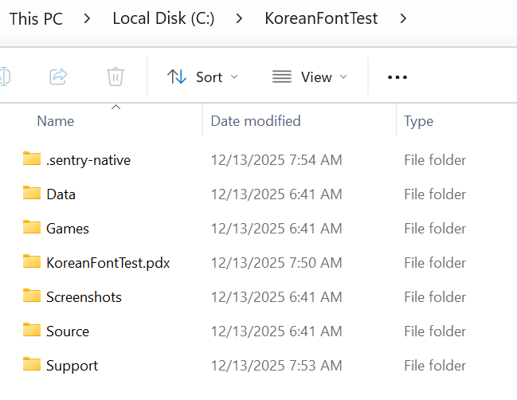Sort by the Name column header
Screen dimensions: 517x400
56,121
